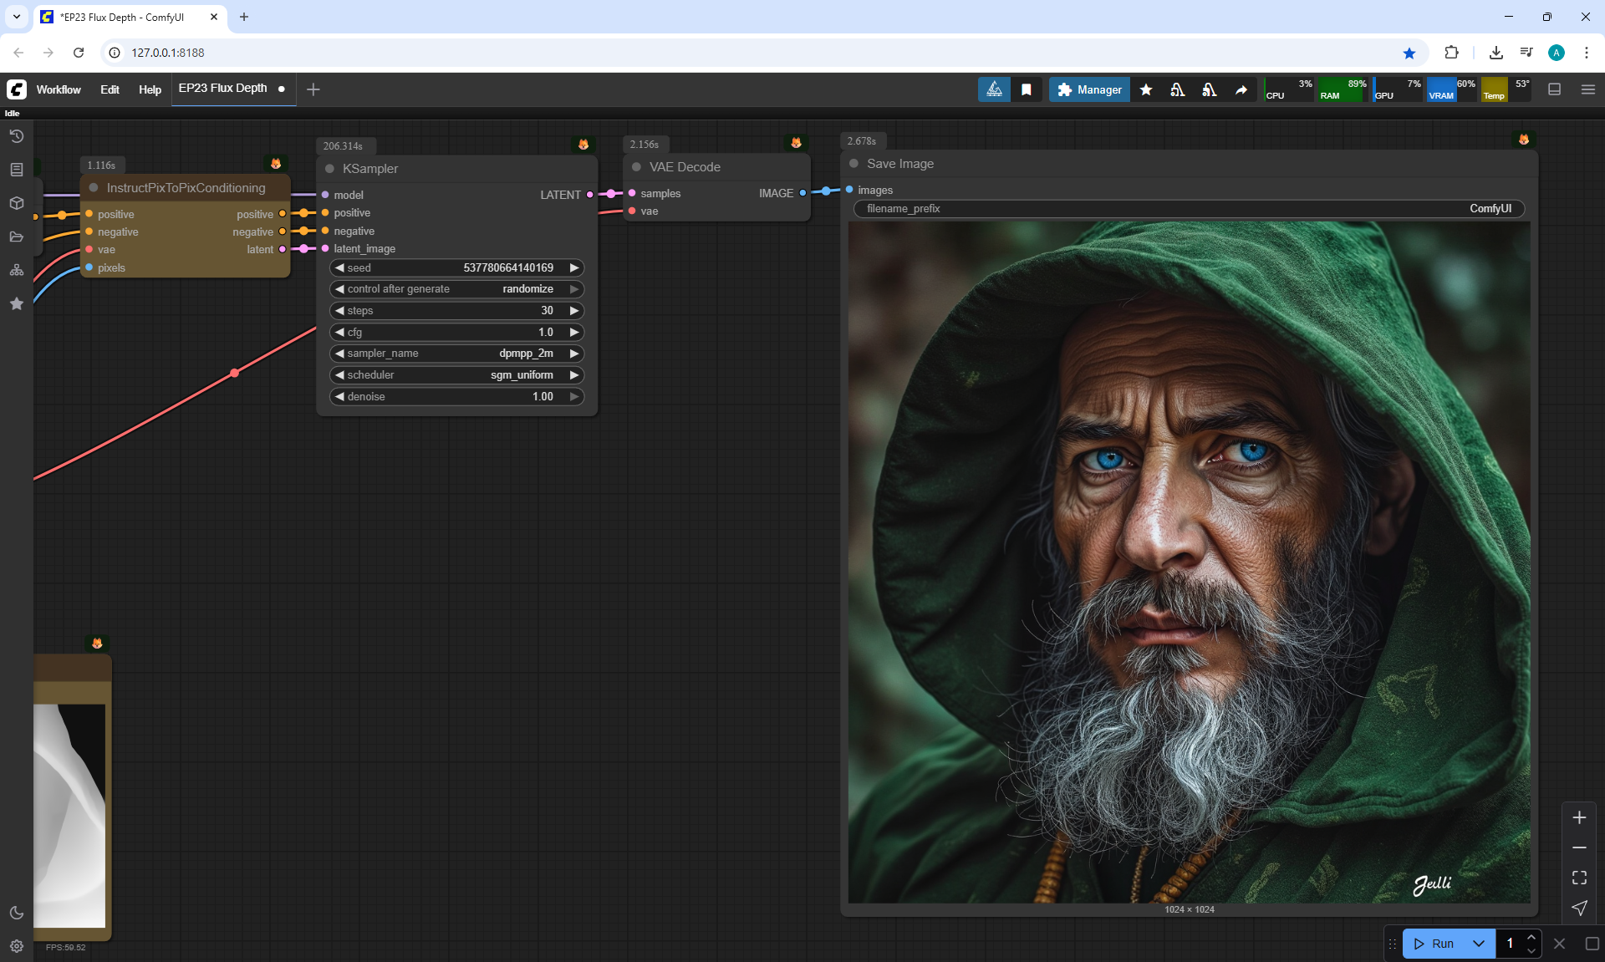
Task: Open the Workflow menu
Action: click(59, 89)
